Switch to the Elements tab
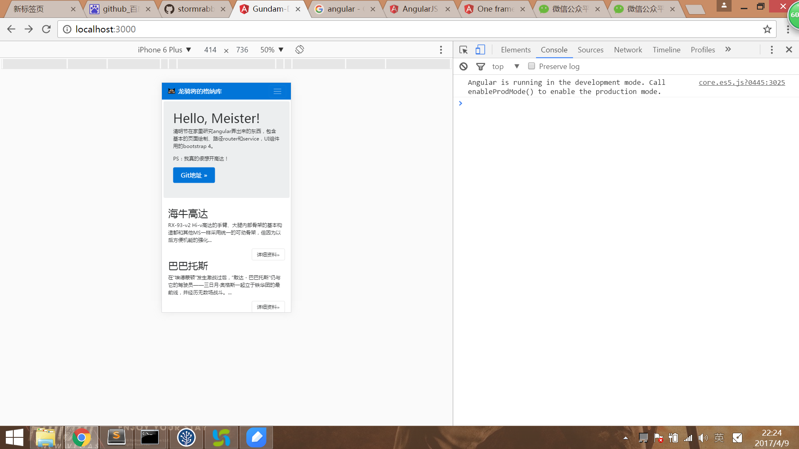799x449 pixels. click(x=516, y=50)
